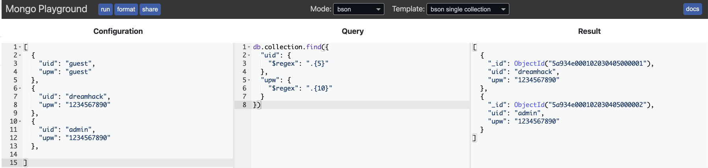Collapse fold arrow on Query line 1

249,47
